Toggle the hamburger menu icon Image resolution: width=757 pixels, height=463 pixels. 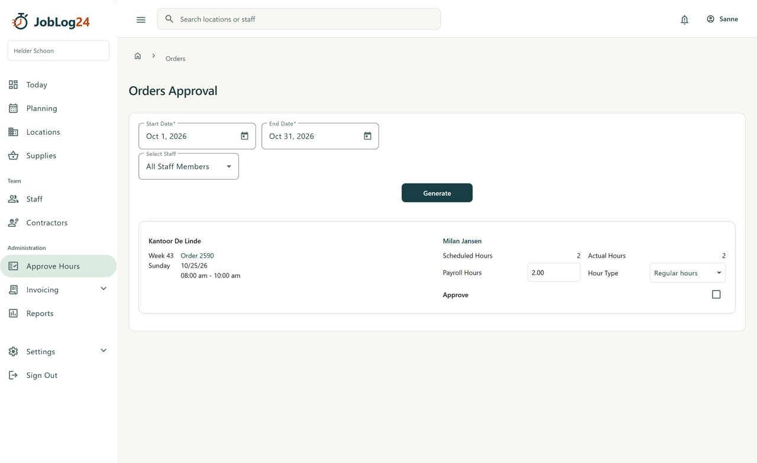[141, 19]
